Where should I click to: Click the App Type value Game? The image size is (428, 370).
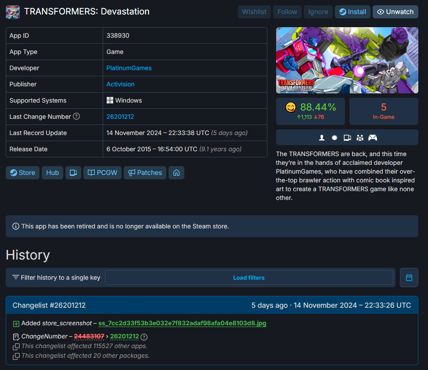coord(115,52)
